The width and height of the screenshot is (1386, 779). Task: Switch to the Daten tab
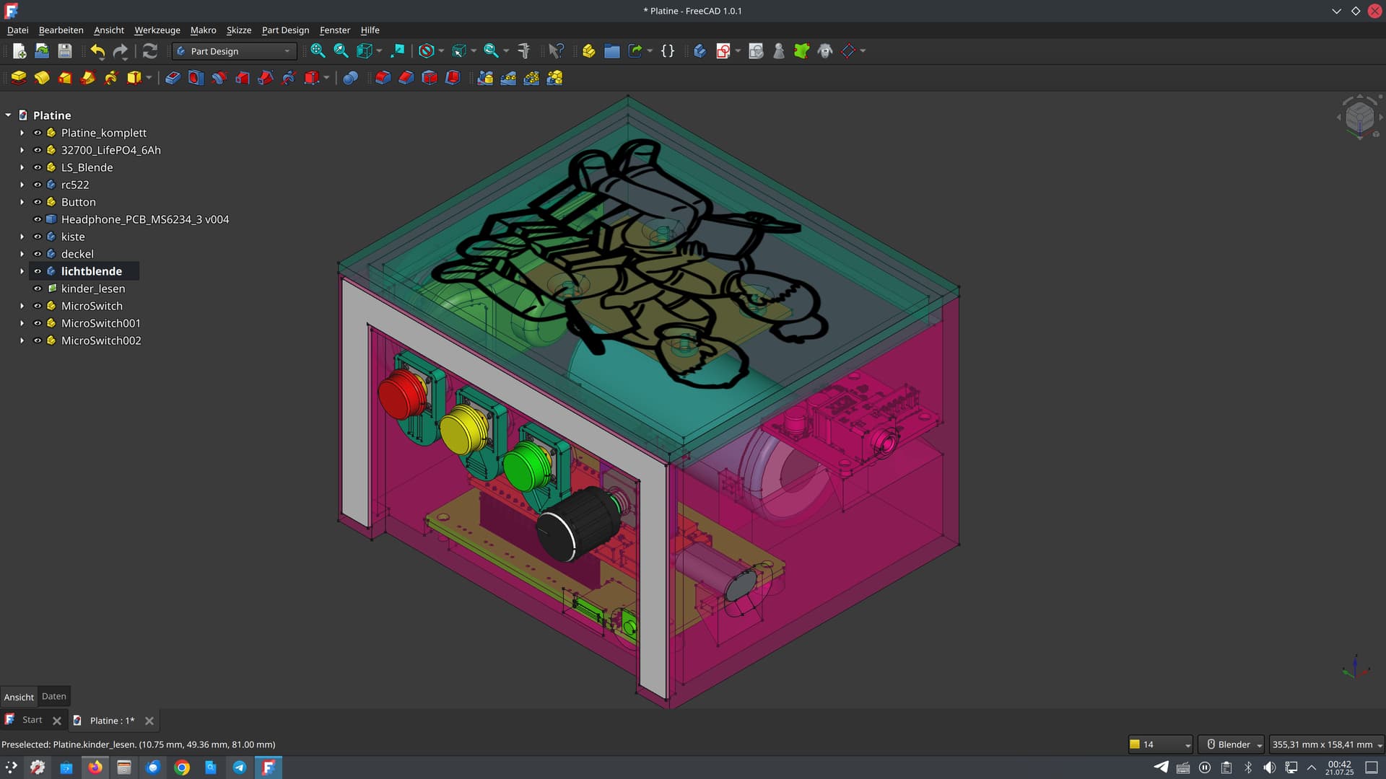(x=54, y=696)
